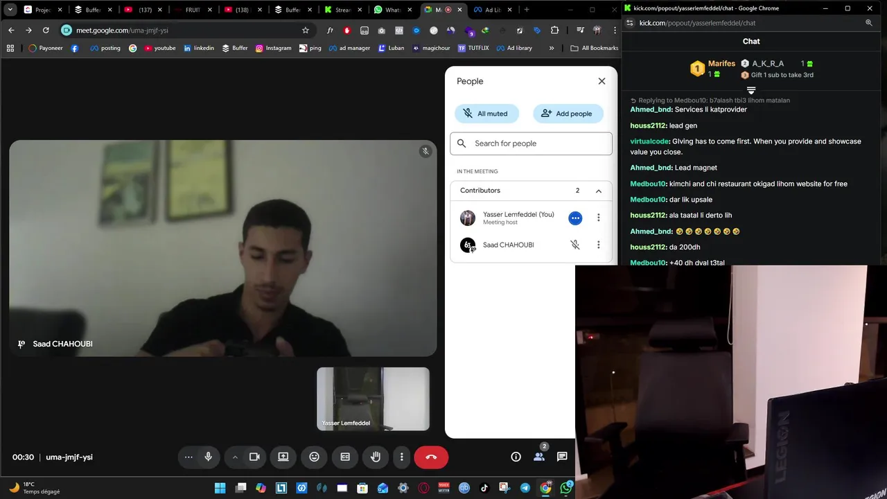
Task: Open more actions for Saad CHAHOUBI
Action: coord(599,245)
